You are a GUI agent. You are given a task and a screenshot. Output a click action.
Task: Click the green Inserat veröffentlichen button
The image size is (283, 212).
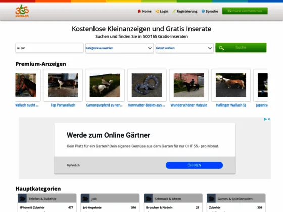[x=245, y=11]
